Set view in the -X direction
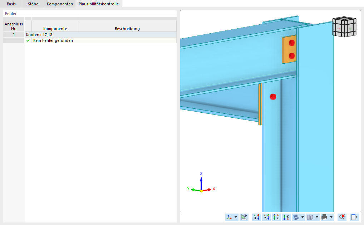Viewport: 364px width, 225px height. click(x=256, y=217)
